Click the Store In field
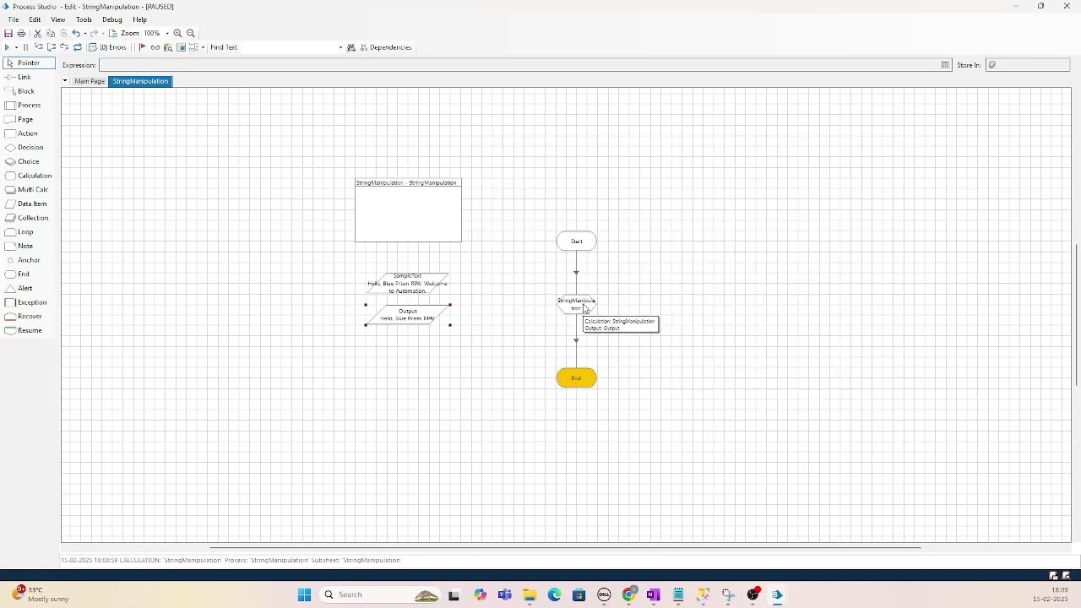The width and height of the screenshot is (1081, 608). click(x=1028, y=65)
